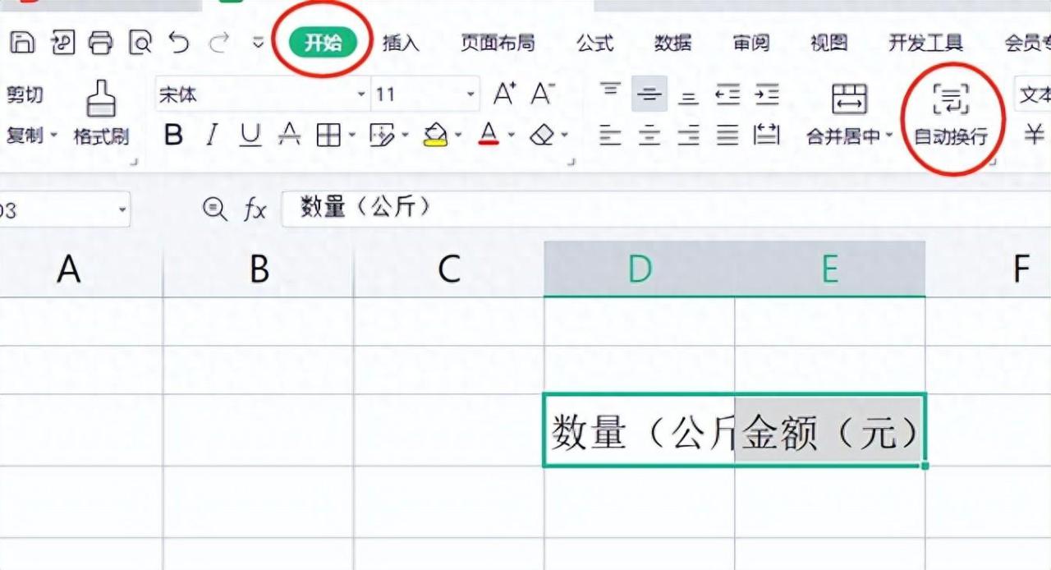Toggle strikethrough formatting

click(289, 135)
